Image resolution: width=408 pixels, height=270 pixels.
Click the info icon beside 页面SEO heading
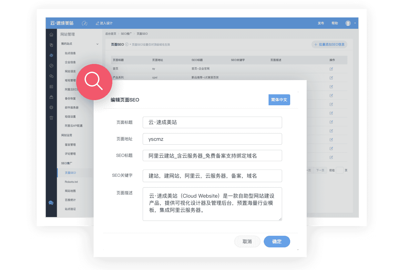[x=127, y=45]
